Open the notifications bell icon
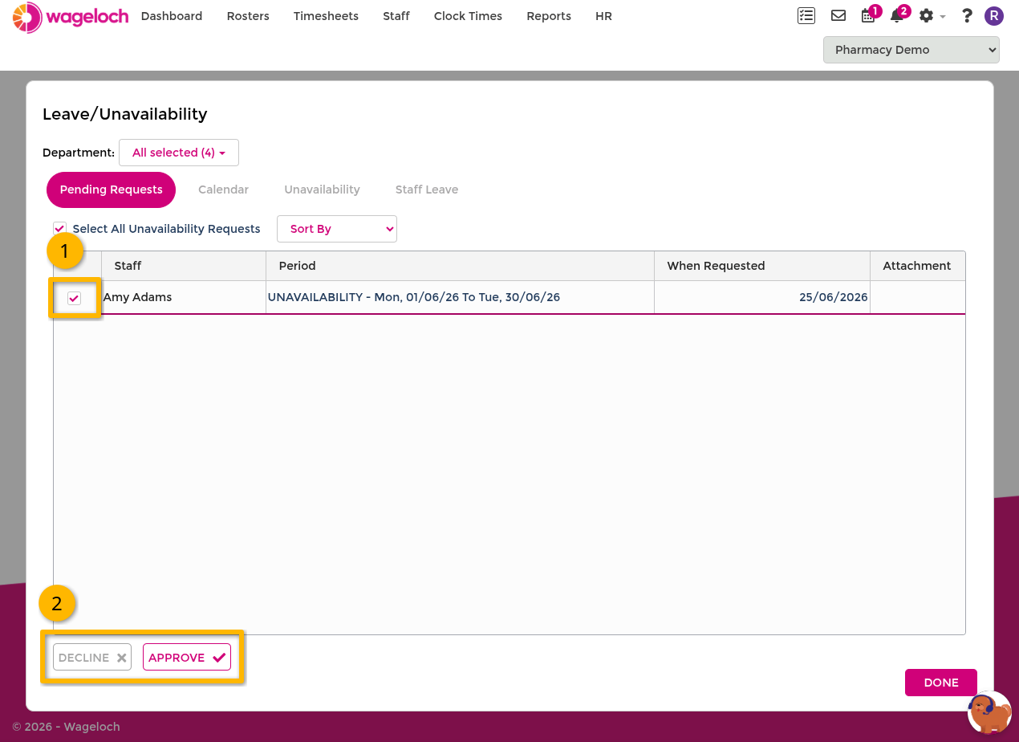 coord(899,14)
